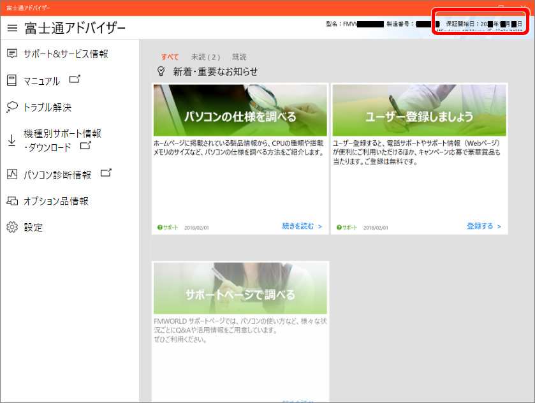Image resolution: width=535 pixels, height=403 pixels.
Task: Click the パソコンの仕様を調べる card image
Action: point(240,110)
